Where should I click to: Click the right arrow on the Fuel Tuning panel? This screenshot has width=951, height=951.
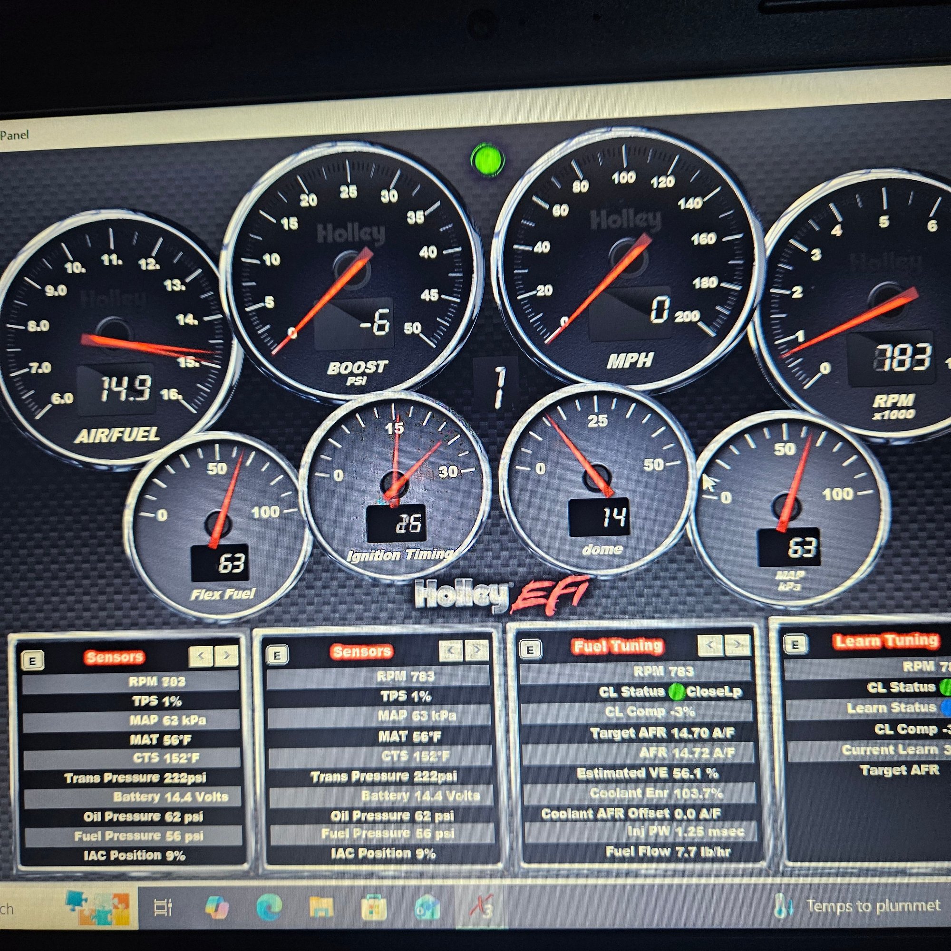point(737,644)
